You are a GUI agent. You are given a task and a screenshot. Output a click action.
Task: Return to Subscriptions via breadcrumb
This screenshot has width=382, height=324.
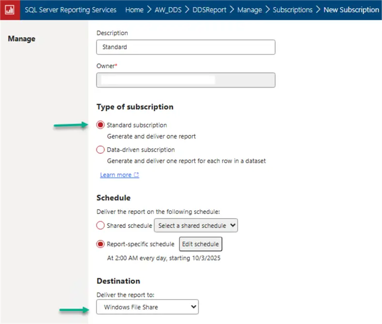tap(292, 10)
